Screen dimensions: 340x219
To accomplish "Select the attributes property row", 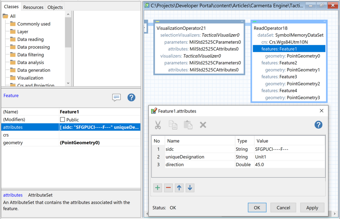I will [x=71, y=127].
